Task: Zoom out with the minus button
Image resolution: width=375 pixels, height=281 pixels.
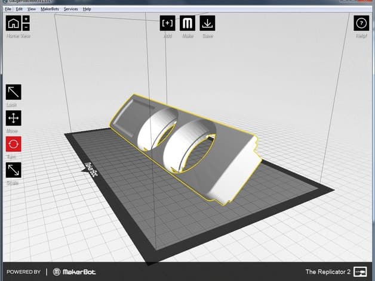Action: point(26,27)
